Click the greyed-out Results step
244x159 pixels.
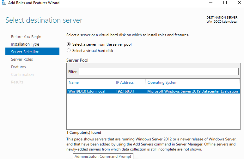[x=17, y=82]
